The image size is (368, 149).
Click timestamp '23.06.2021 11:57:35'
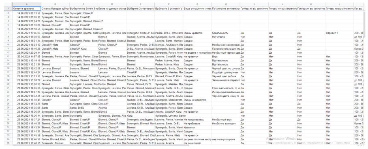pyautogui.click(x=29, y=57)
